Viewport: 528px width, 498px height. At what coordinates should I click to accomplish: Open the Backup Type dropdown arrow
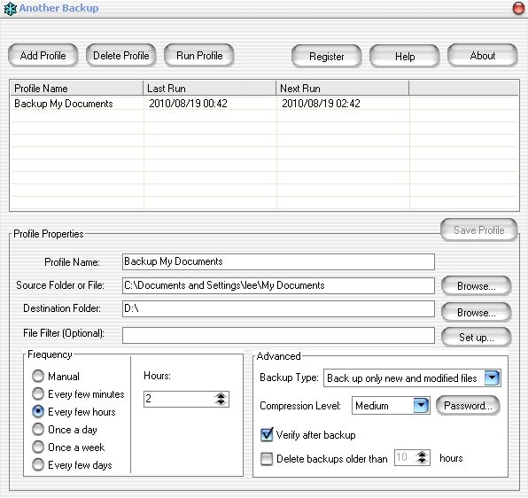click(x=492, y=378)
